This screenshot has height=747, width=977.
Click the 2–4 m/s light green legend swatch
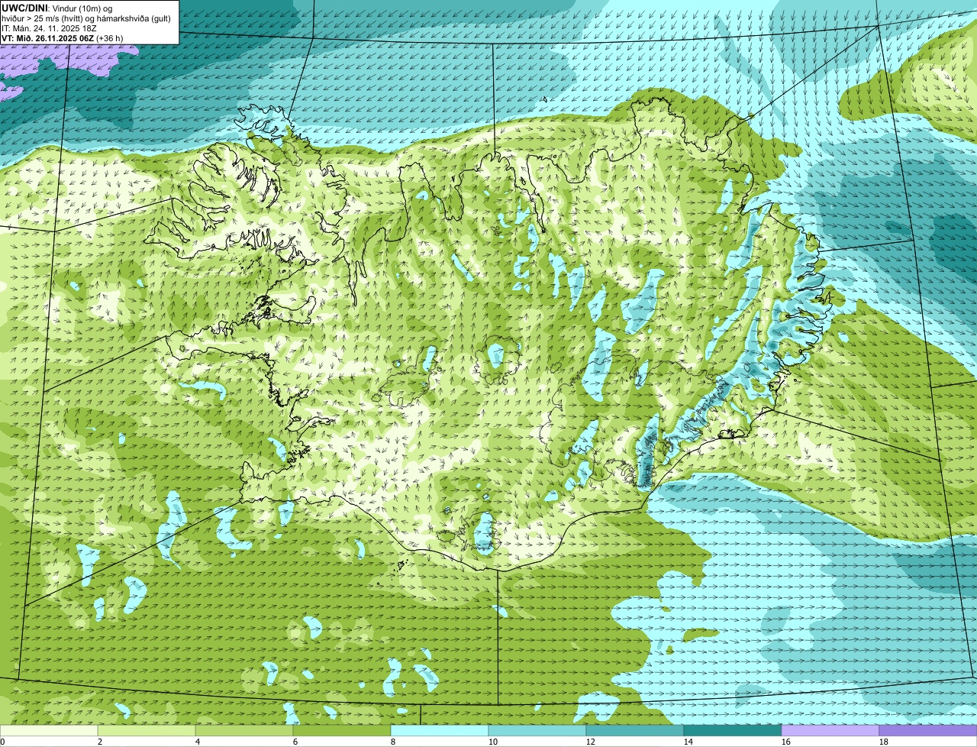tap(147, 731)
